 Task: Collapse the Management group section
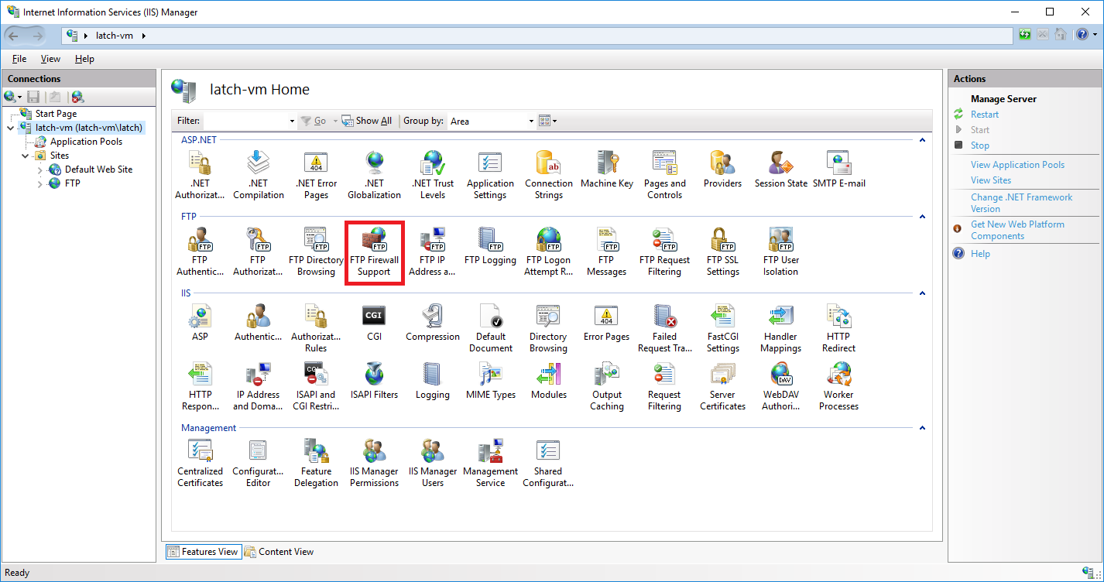pos(922,428)
